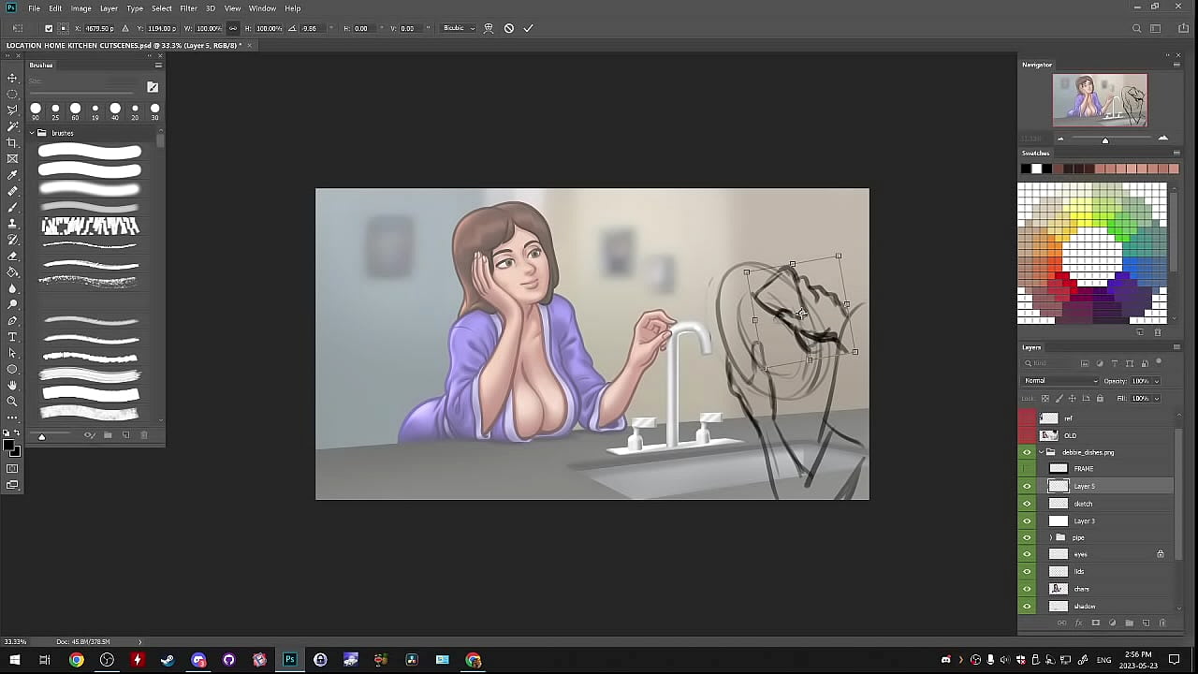The height and width of the screenshot is (674, 1198).
Task: Open the Opacity dropdown arrow
Action: pos(1156,381)
